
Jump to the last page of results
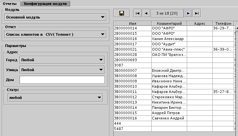(197, 13)
